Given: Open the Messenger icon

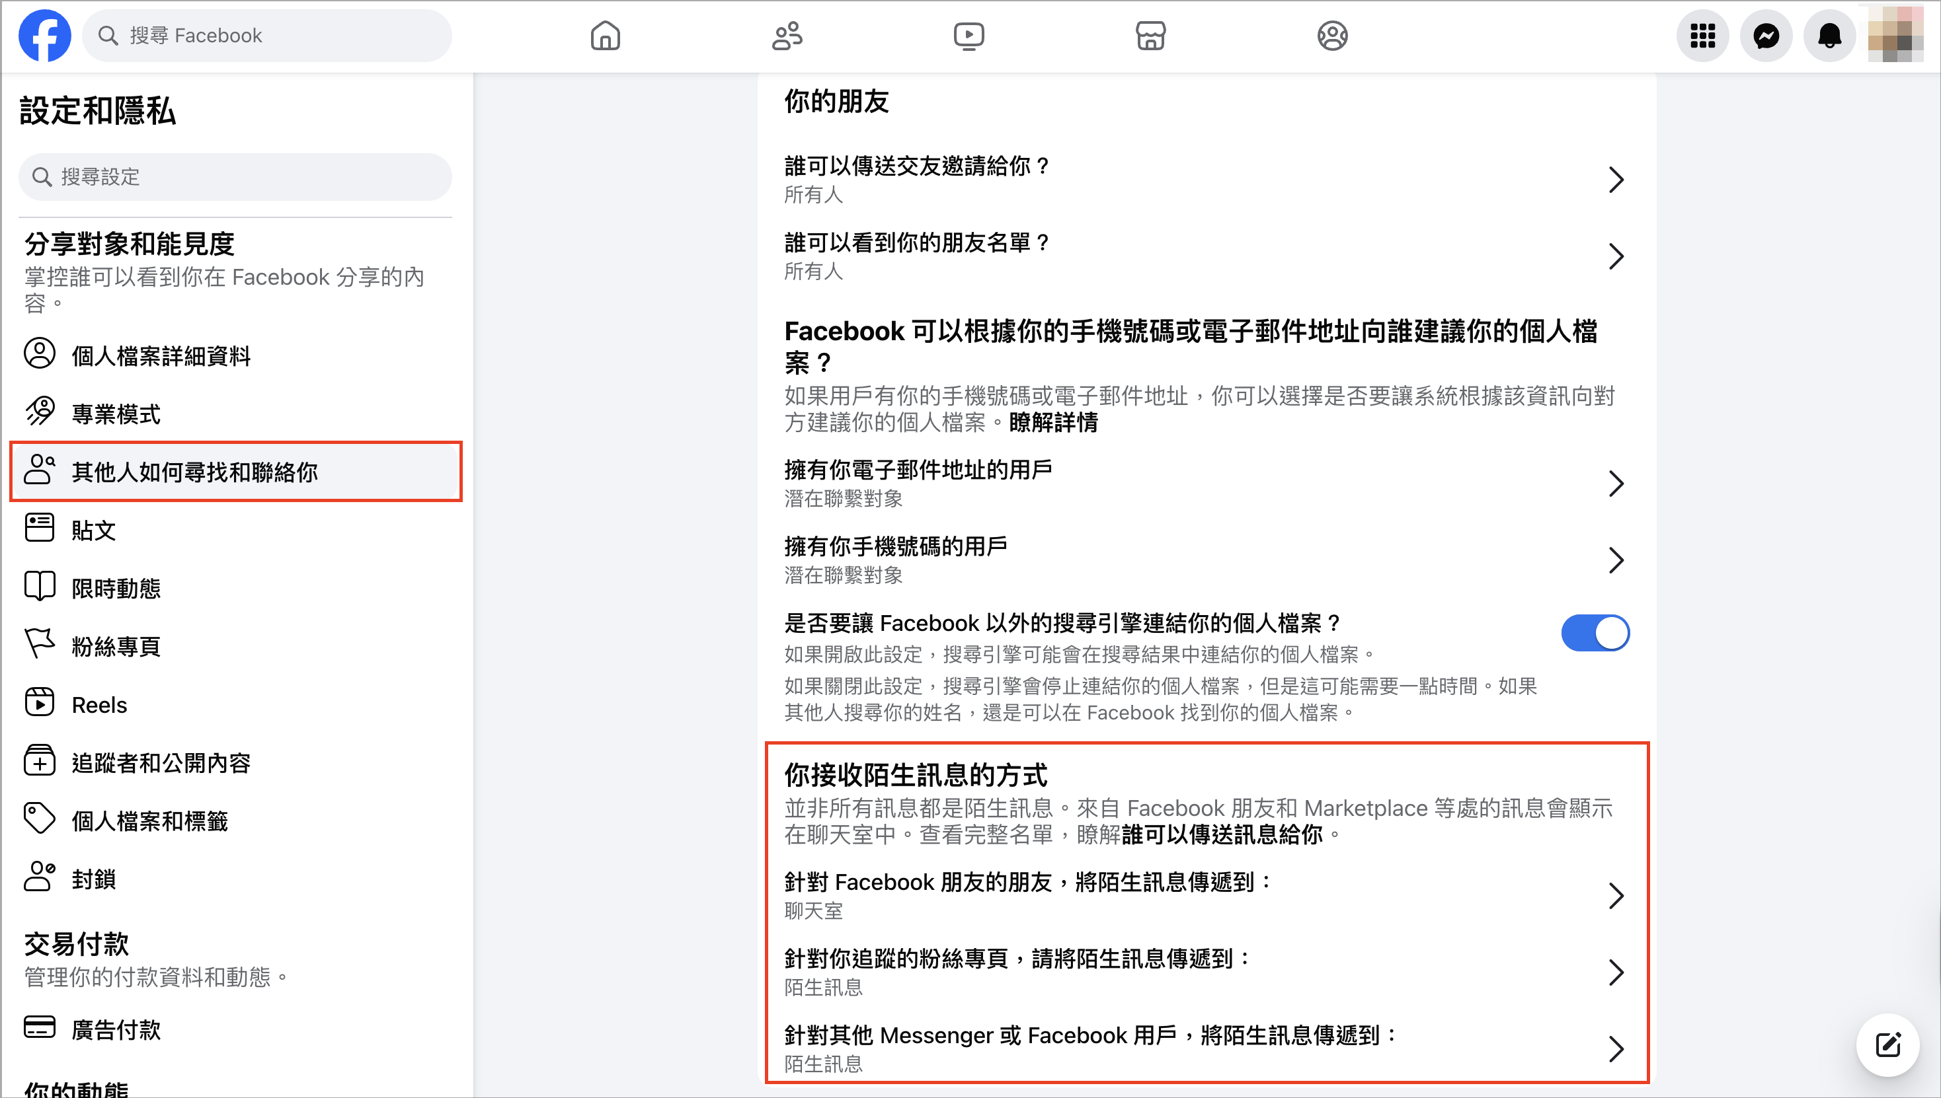Looking at the screenshot, I should pyautogui.click(x=1766, y=36).
